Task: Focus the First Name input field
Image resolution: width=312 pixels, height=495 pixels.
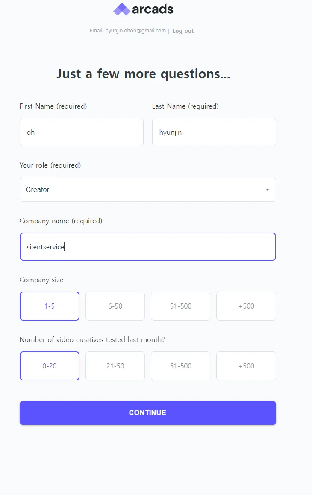Action: [81, 132]
